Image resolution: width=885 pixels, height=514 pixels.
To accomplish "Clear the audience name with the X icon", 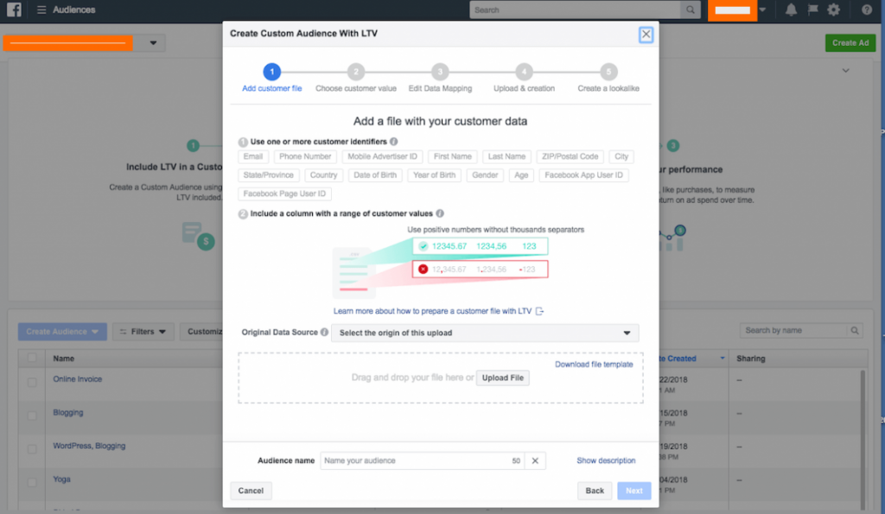I will (535, 460).
